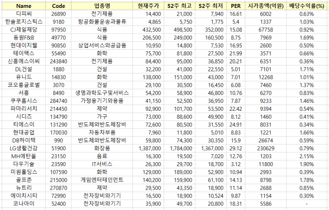Select the 52주 최고 header
The width and height of the screenshot is (329, 210).
pyautogui.click(x=179, y=6)
